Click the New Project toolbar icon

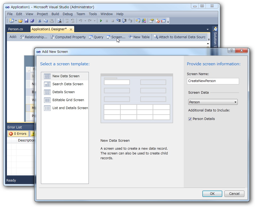11,21
